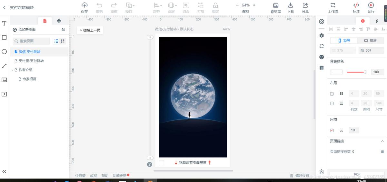
Task: Click the 重做 redo icon
Action: point(114,5)
